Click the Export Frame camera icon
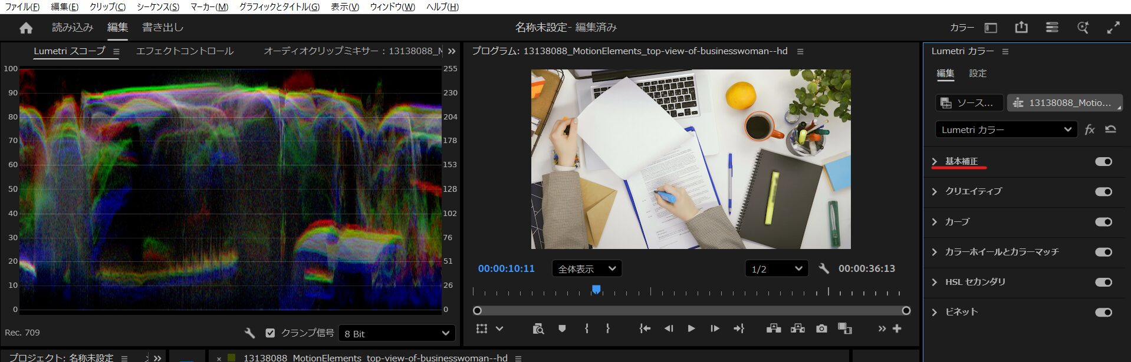This screenshot has width=1131, height=362. (x=821, y=328)
